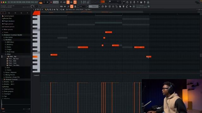The width and height of the screenshot is (202, 113).
Task: Click the Stop button in transport
Action: coord(47,2)
